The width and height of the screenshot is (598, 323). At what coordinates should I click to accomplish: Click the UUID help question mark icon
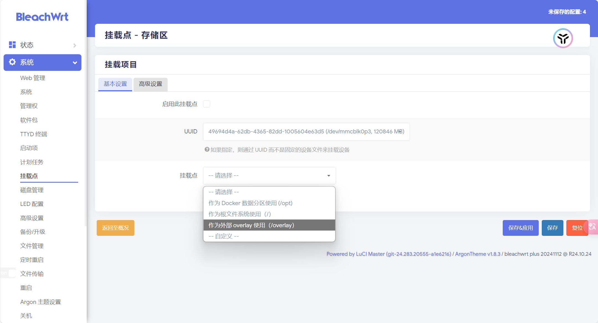207,149
